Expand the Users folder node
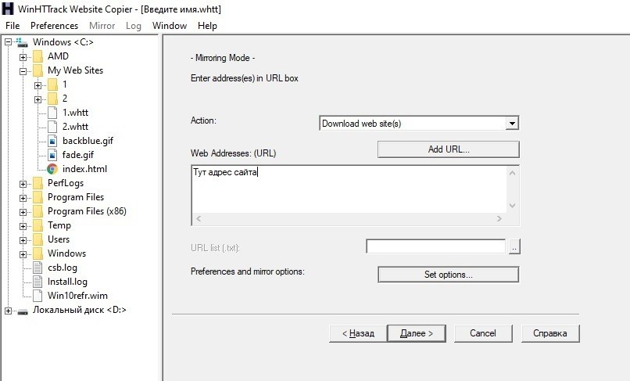This screenshot has width=630, height=381. (23, 240)
